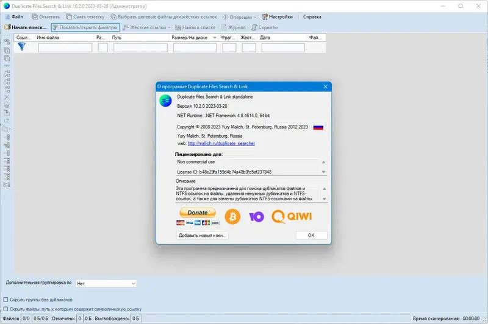Open the Дополнительная группировка по dropdown

point(106,283)
